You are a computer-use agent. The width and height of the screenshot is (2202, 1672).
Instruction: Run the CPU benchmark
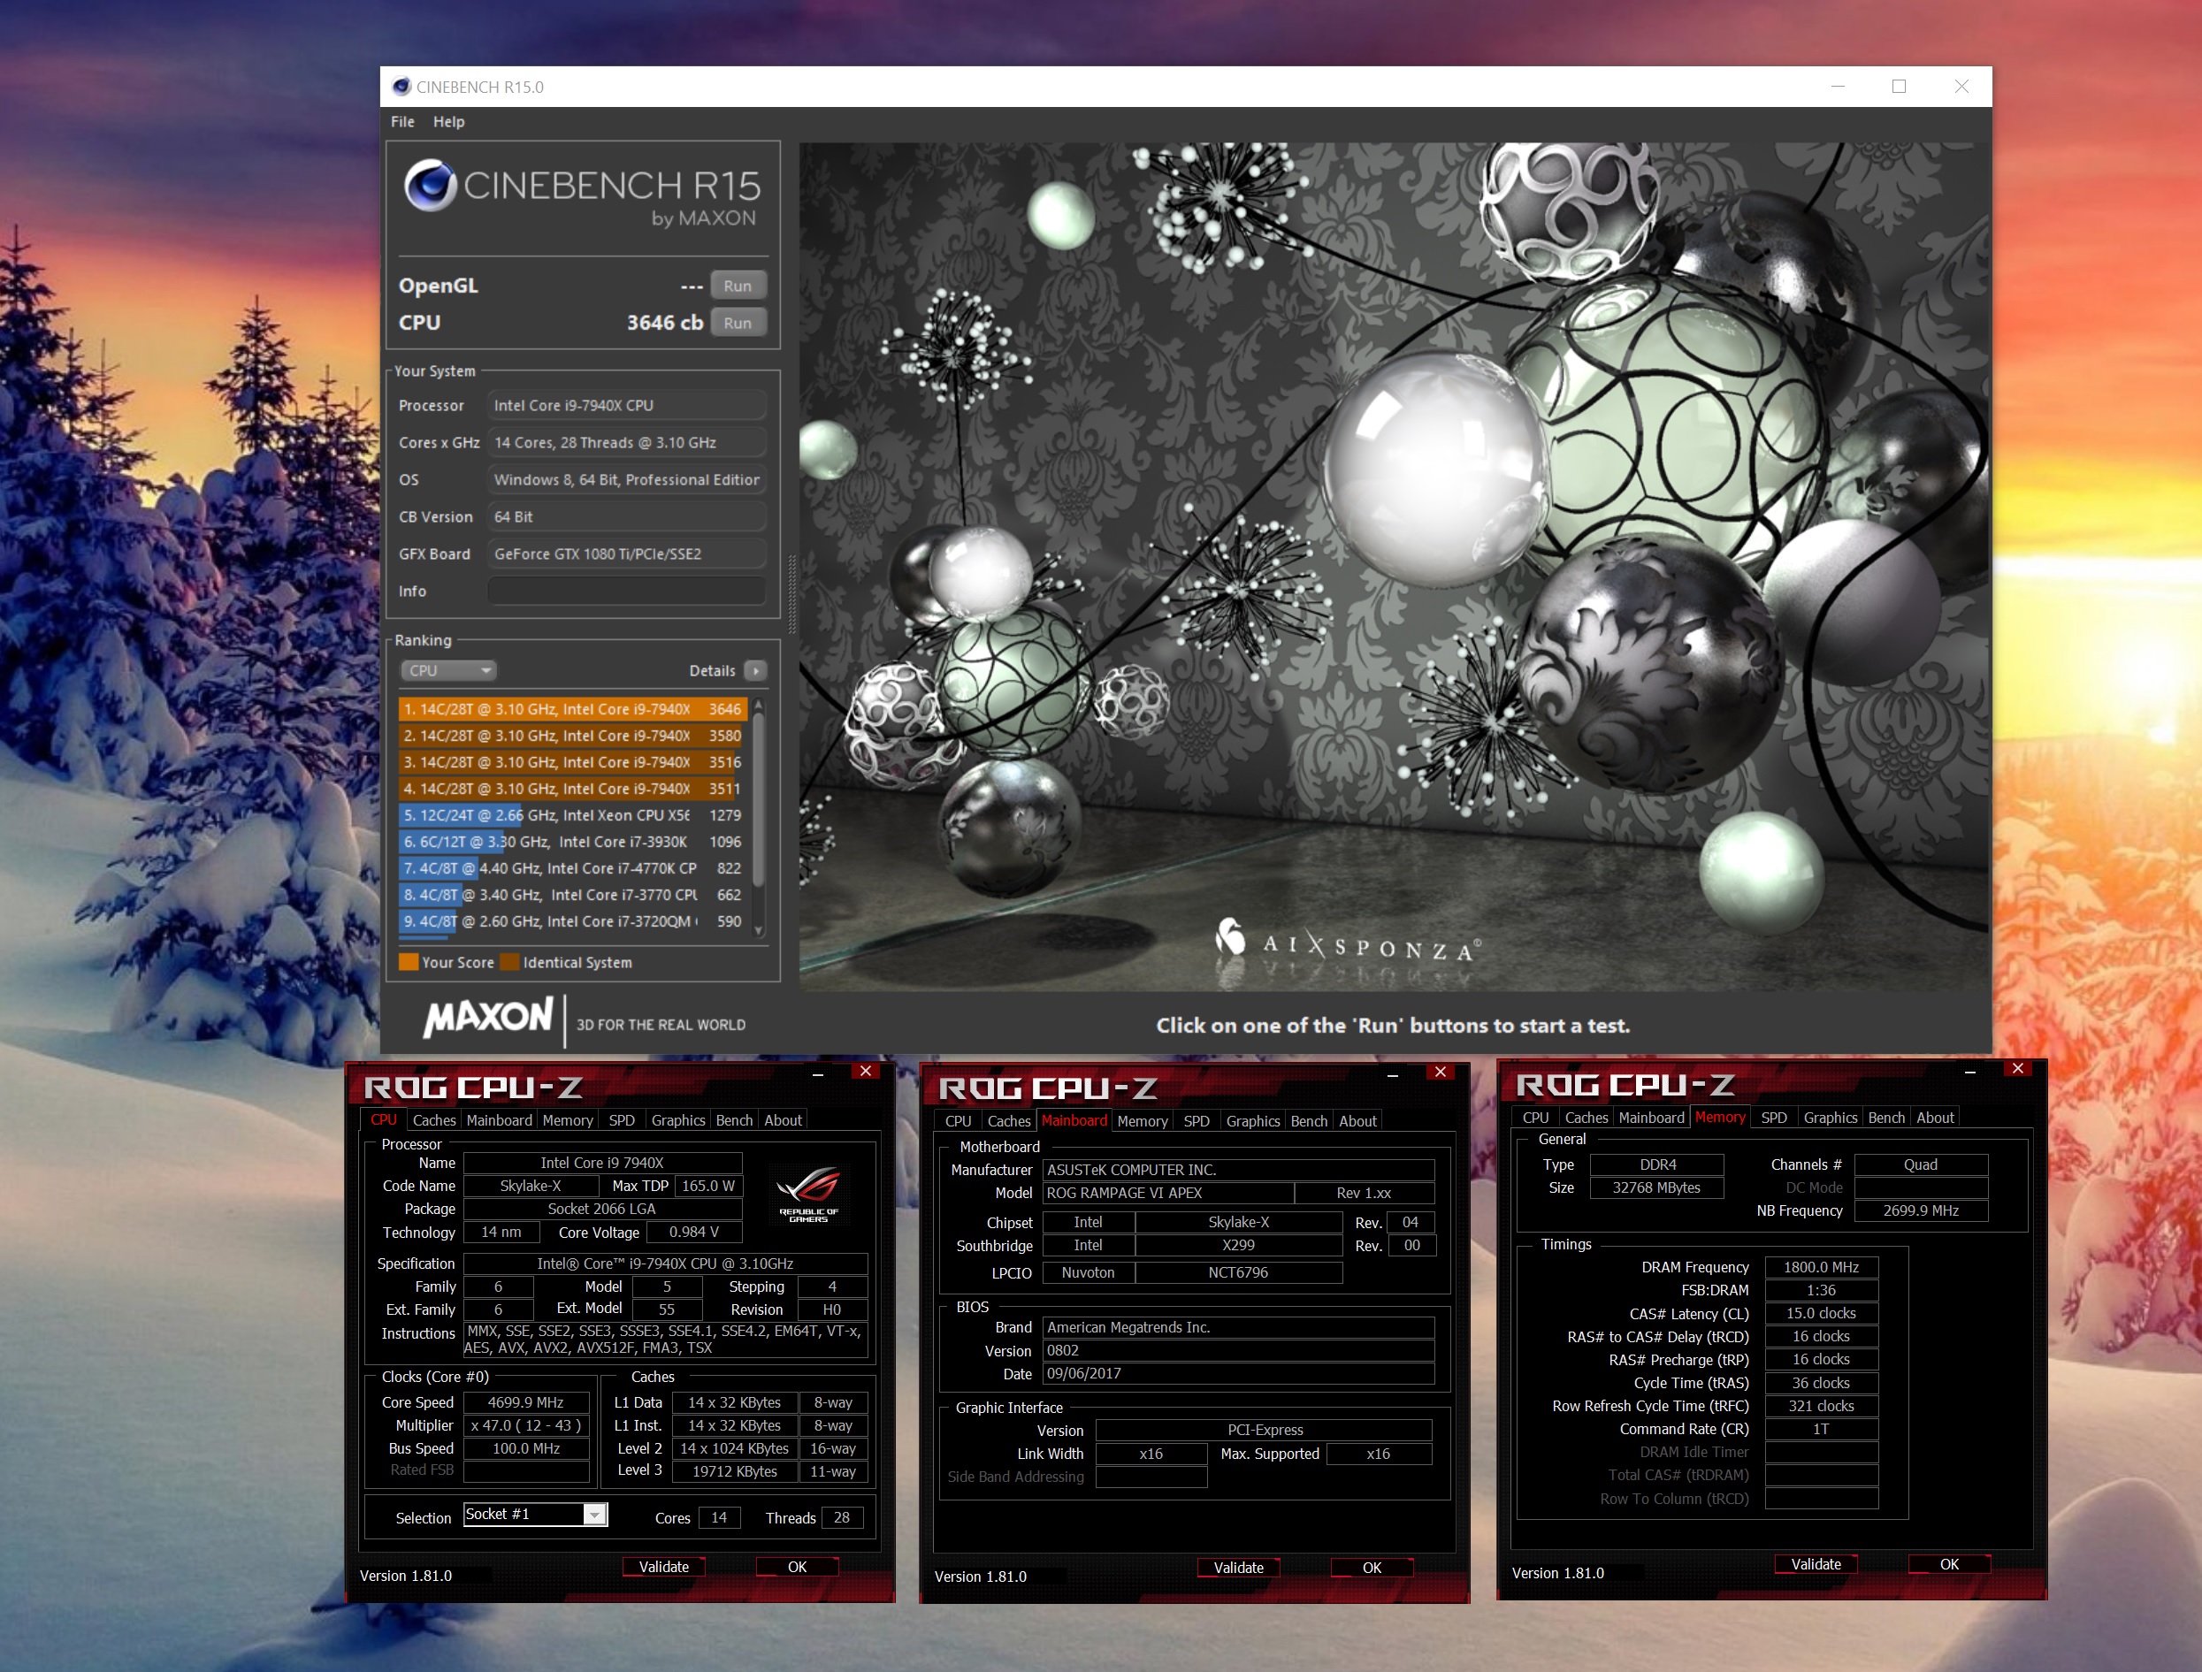[738, 323]
